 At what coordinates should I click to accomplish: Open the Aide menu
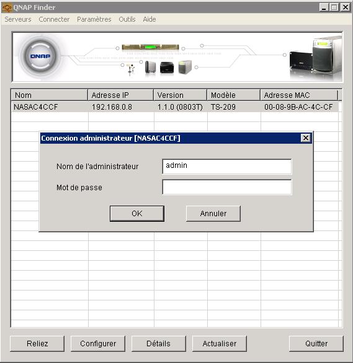point(150,19)
